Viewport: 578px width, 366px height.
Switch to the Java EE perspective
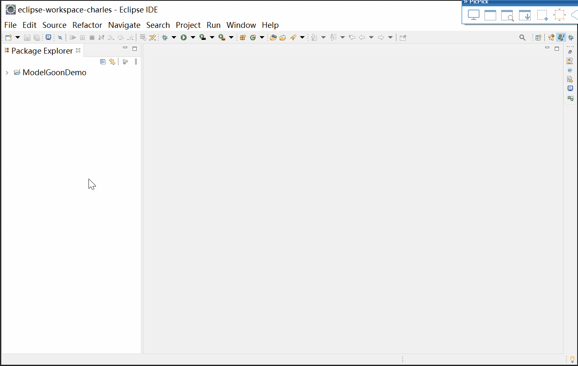(x=551, y=37)
